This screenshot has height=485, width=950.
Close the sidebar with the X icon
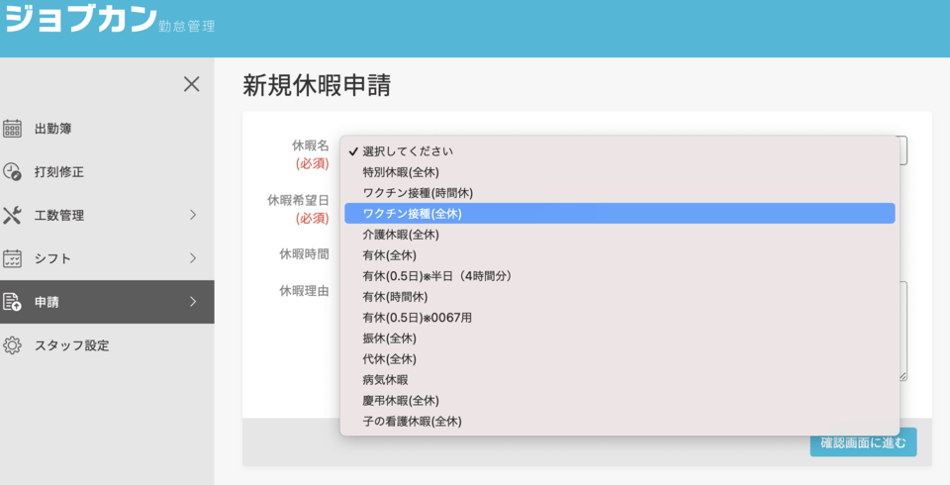point(191,84)
